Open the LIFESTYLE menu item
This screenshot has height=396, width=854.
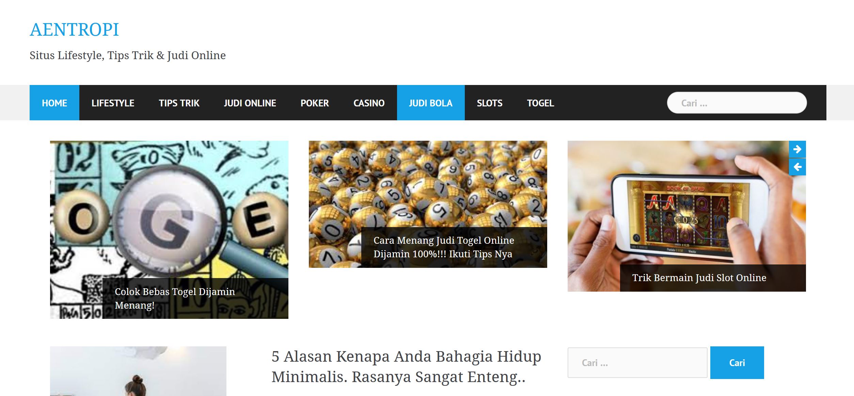113,103
